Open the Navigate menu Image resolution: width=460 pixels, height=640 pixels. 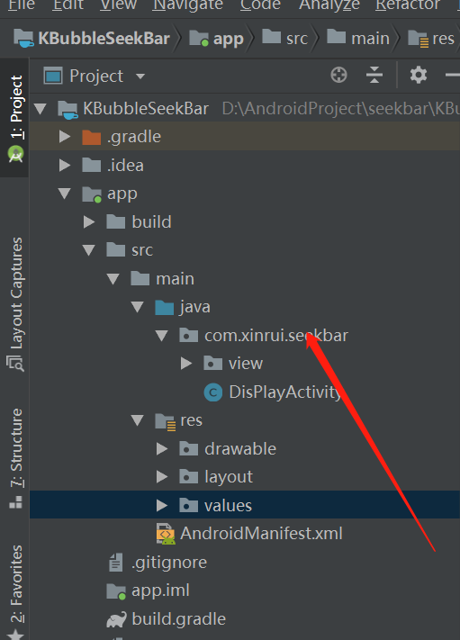(x=187, y=5)
